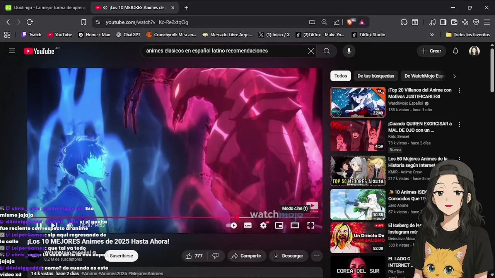The width and height of the screenshot is (495, 278).
Task: Open the music note playlist icon
Action: click(x=433, y=22)
